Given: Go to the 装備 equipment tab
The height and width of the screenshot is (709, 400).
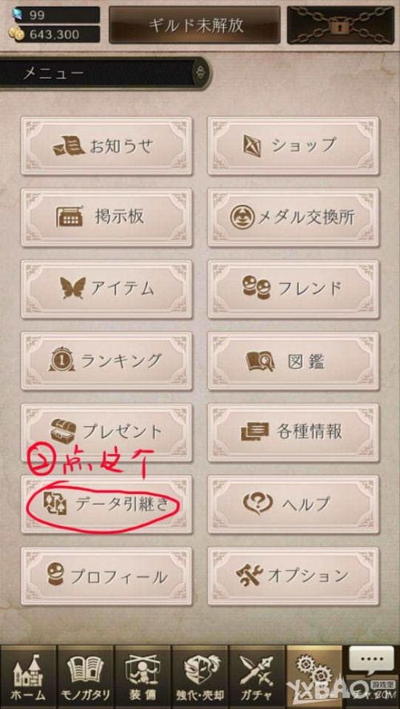Looking at the screenshot, I should tap(142, 677).
